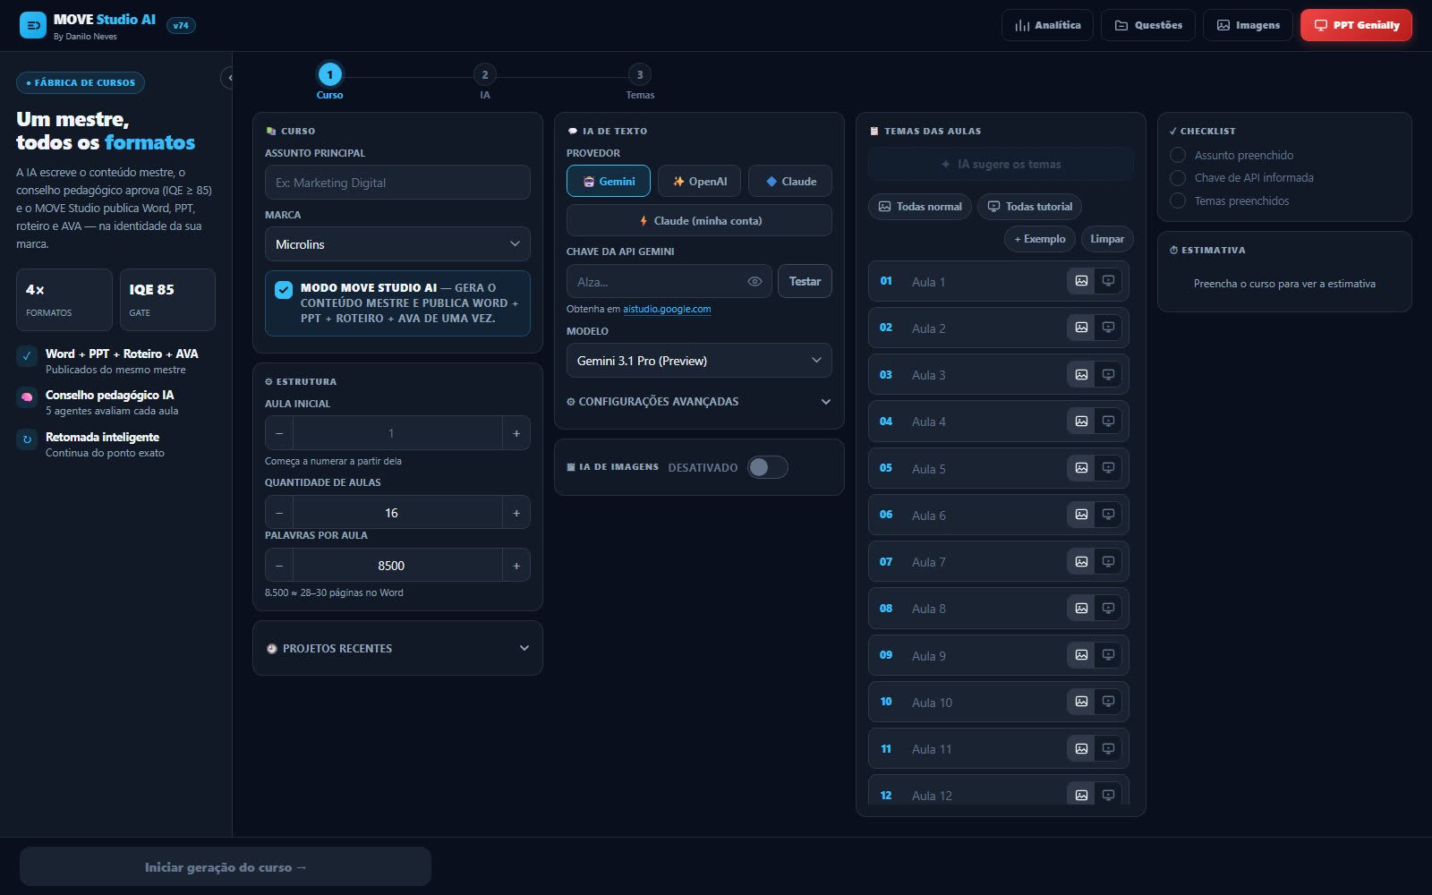Image resolution: width=1432 pixels, height=895 pixels.
Task: Open Imagens from top bar
Action: pyautogui.click(x=1248, y=25)
